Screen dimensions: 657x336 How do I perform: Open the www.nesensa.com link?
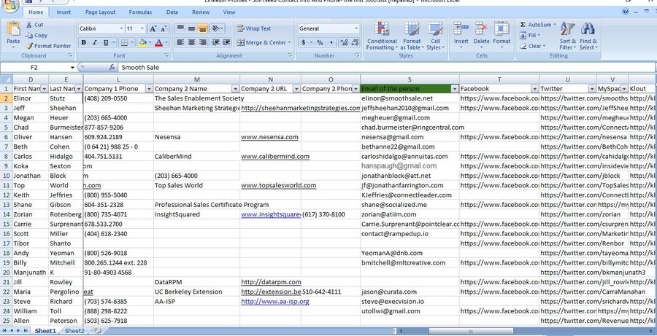point(269,137)
